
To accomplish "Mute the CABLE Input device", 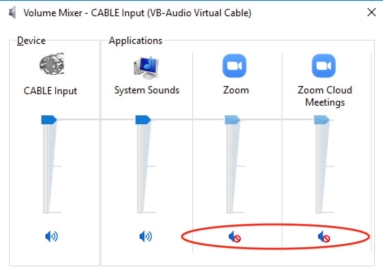I will coord(52,236).
